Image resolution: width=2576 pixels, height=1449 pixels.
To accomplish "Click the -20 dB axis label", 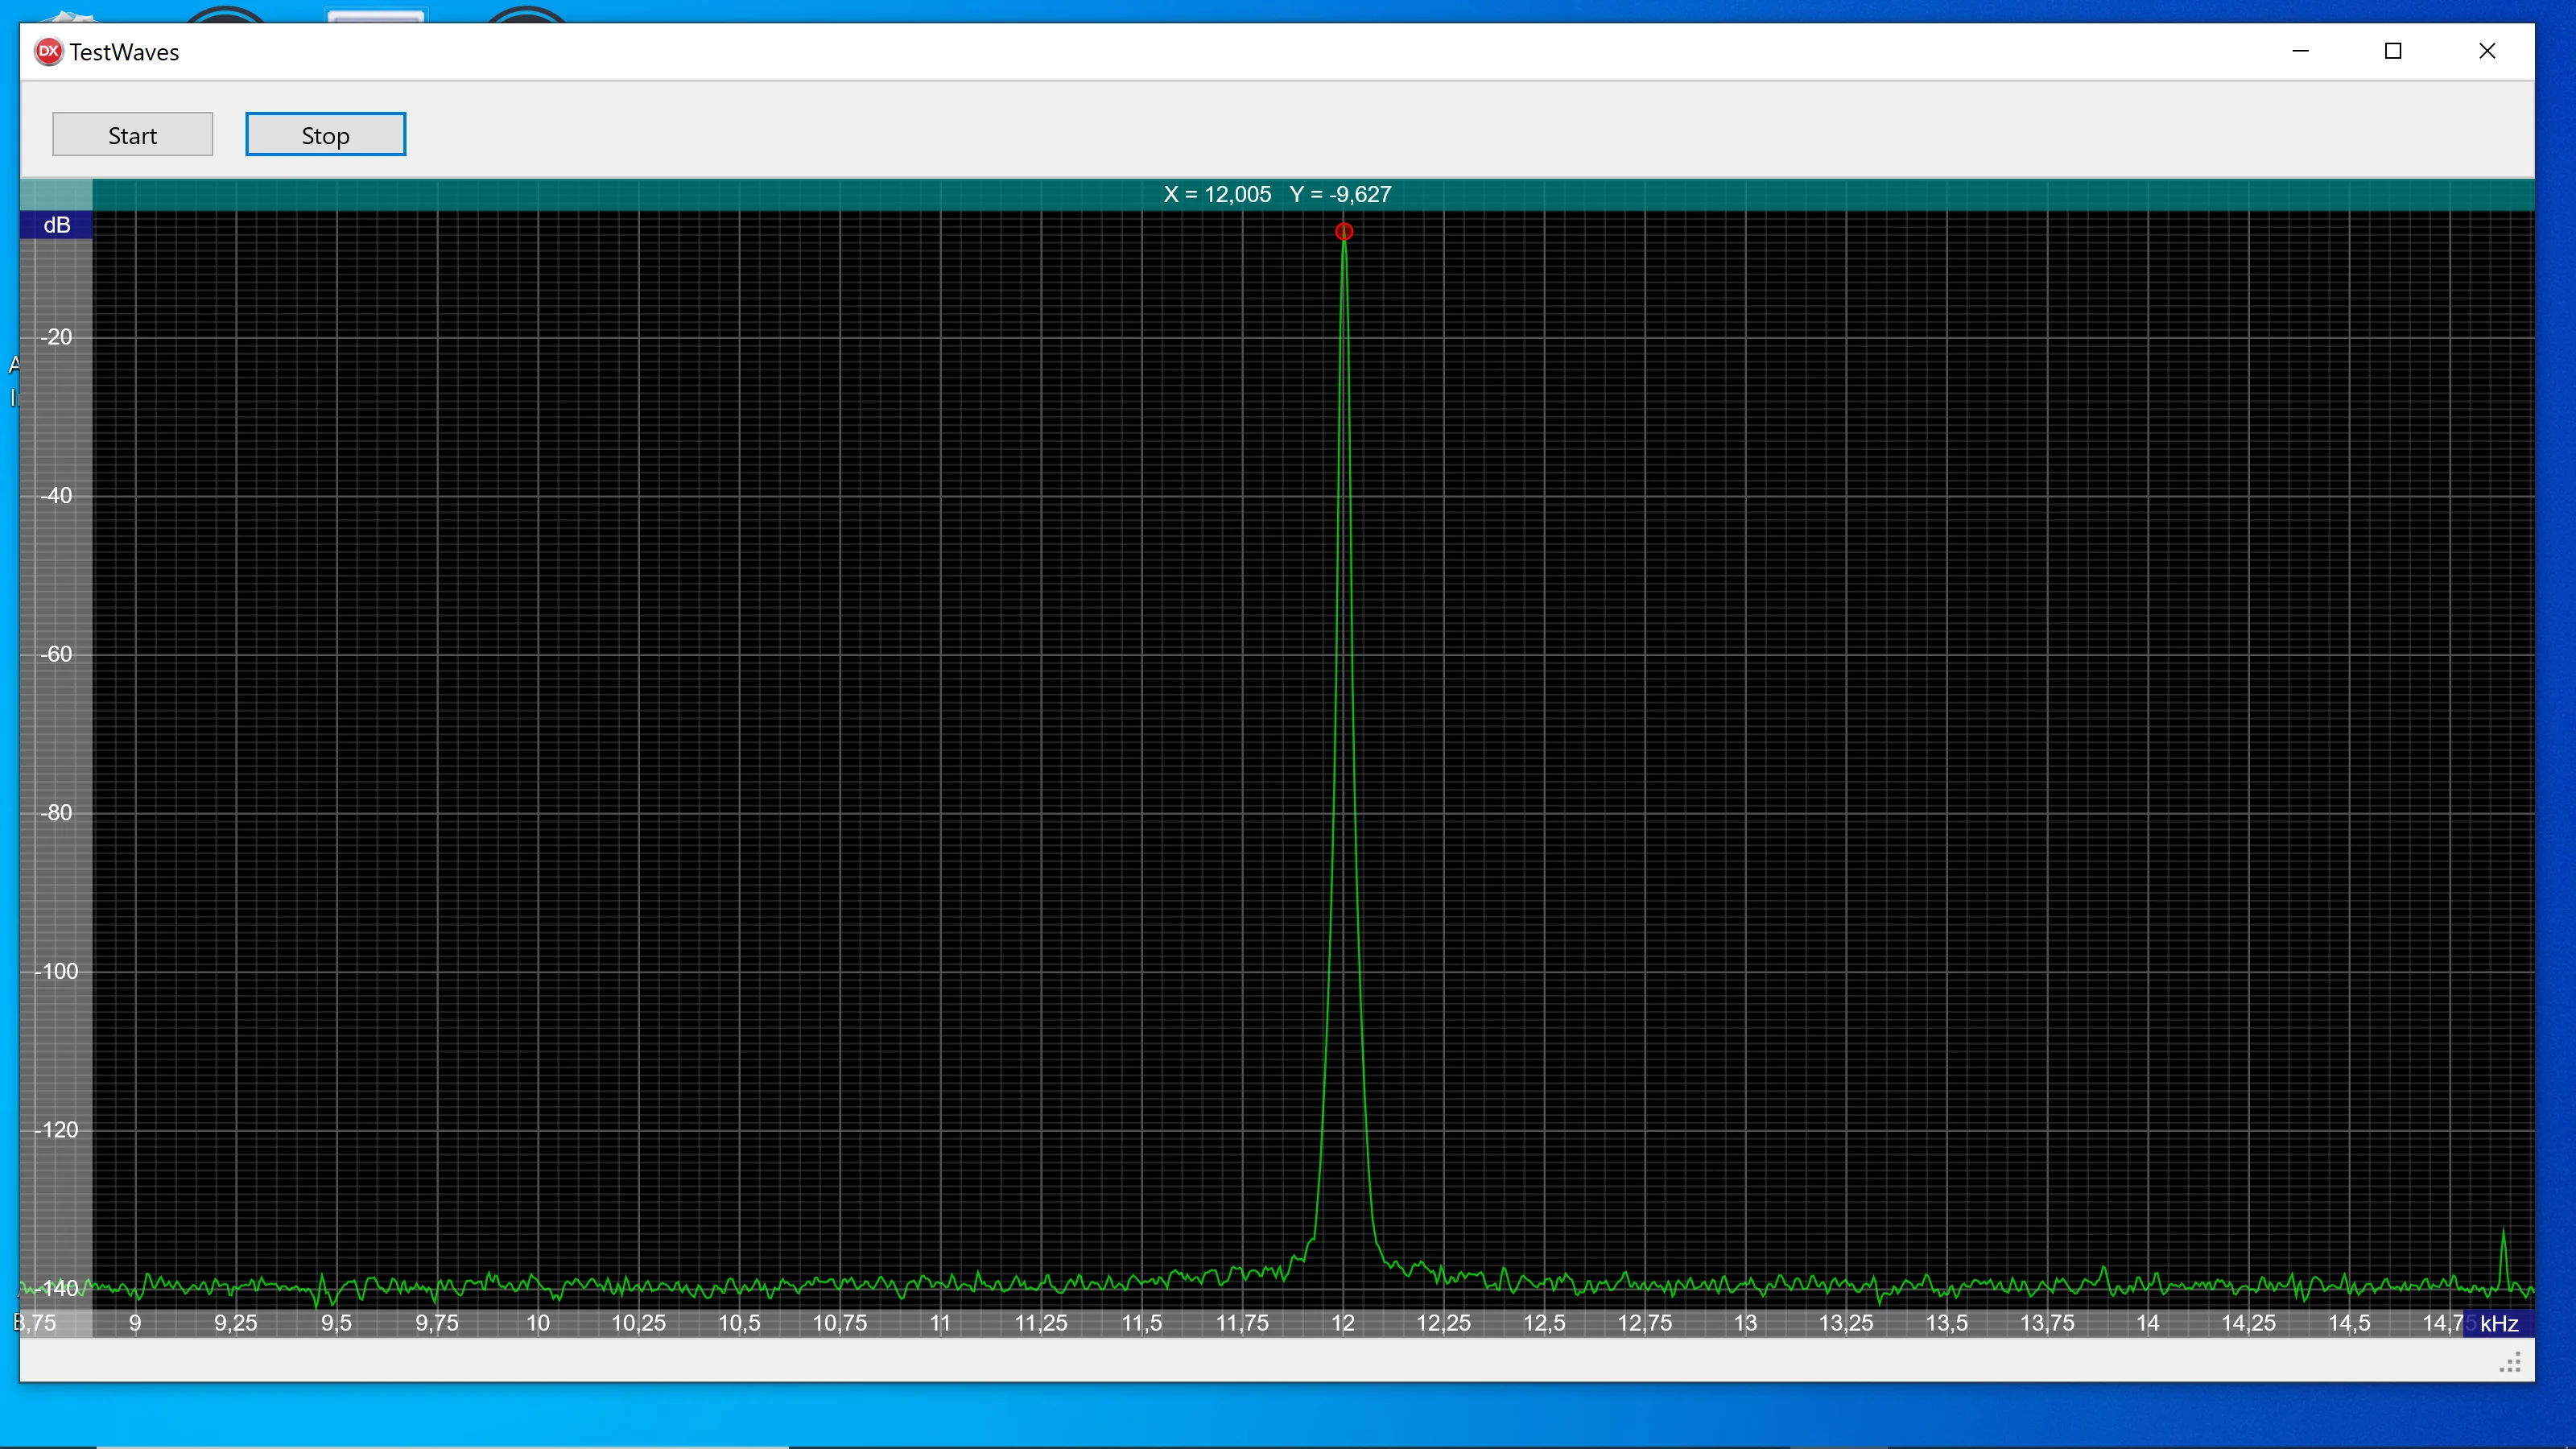I will 56,337.
